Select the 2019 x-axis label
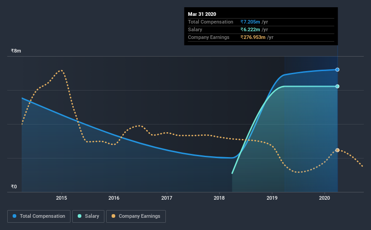The image size is (371, 230). [272, 198]
